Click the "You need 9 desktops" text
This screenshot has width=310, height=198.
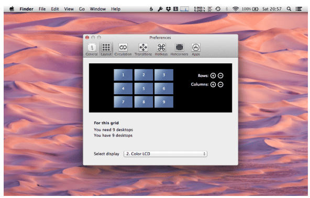[x=113, y=130]
